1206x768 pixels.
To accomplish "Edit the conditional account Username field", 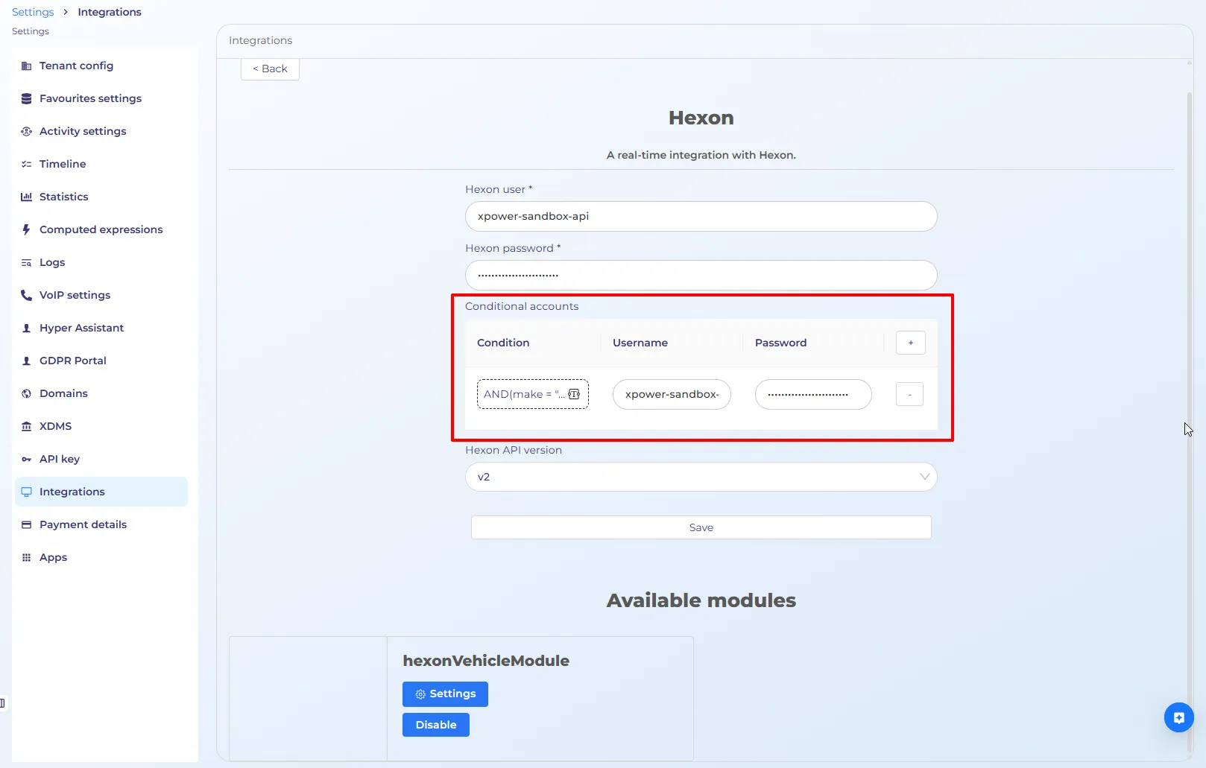I will 672,394.
